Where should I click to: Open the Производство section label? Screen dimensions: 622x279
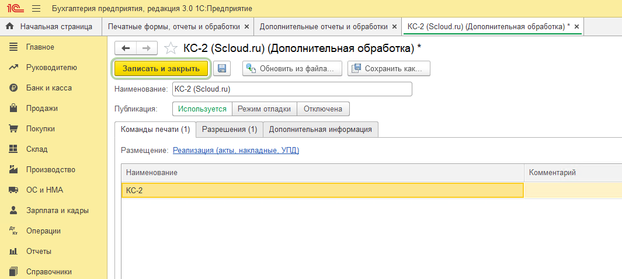click(51, 170)
